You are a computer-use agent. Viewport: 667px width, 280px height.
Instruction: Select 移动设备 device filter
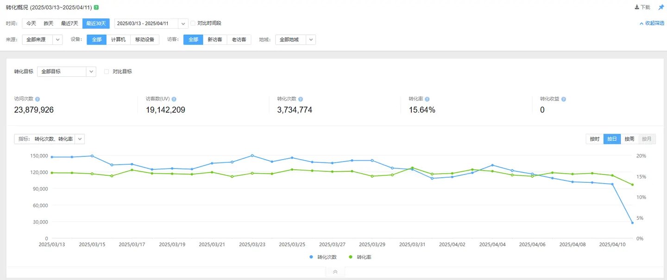pos(145,40)
